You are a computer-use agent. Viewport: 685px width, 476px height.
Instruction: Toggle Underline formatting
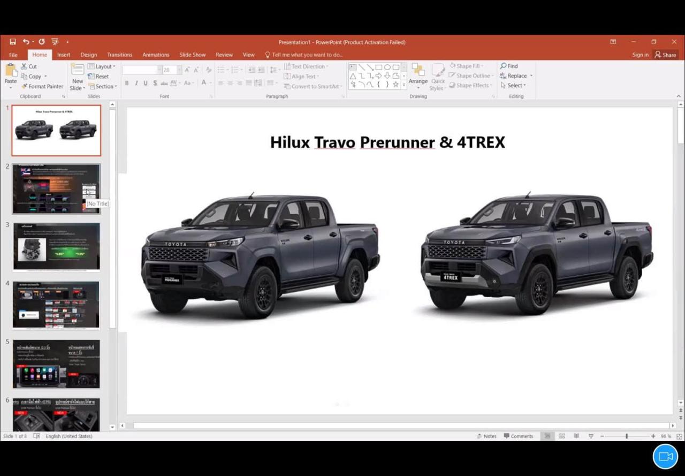pos(146,83)
